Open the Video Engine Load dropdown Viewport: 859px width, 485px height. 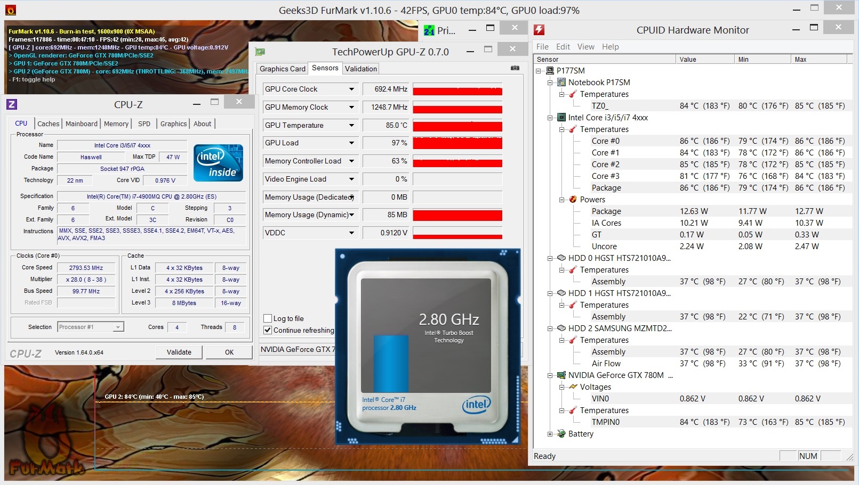tap(351, 179)
